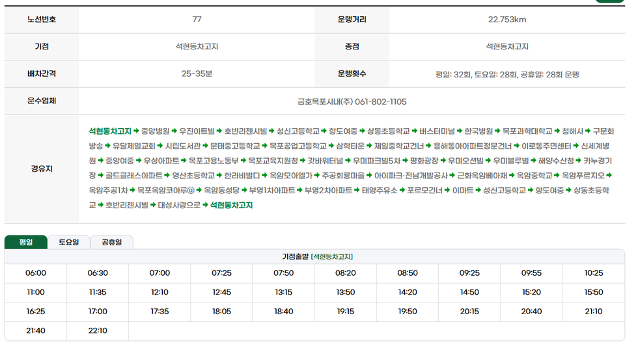The width and height of the screenshot is (638, 348).
Task: Click the 유달제일교회 stop
Action: tap(134, 146)
